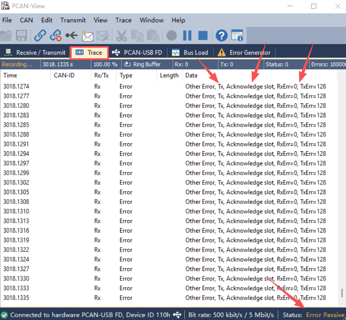Open the Trace menu in menu bar

coord(123,20)
